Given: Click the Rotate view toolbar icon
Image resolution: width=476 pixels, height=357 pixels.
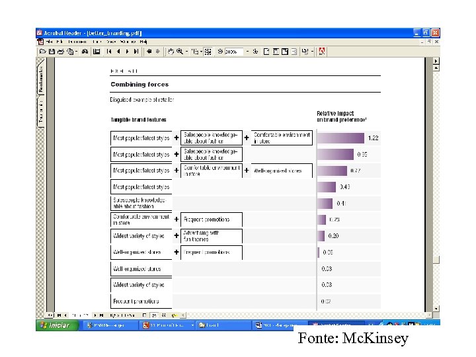Looking at the screenshot, I should click(305, 52).
